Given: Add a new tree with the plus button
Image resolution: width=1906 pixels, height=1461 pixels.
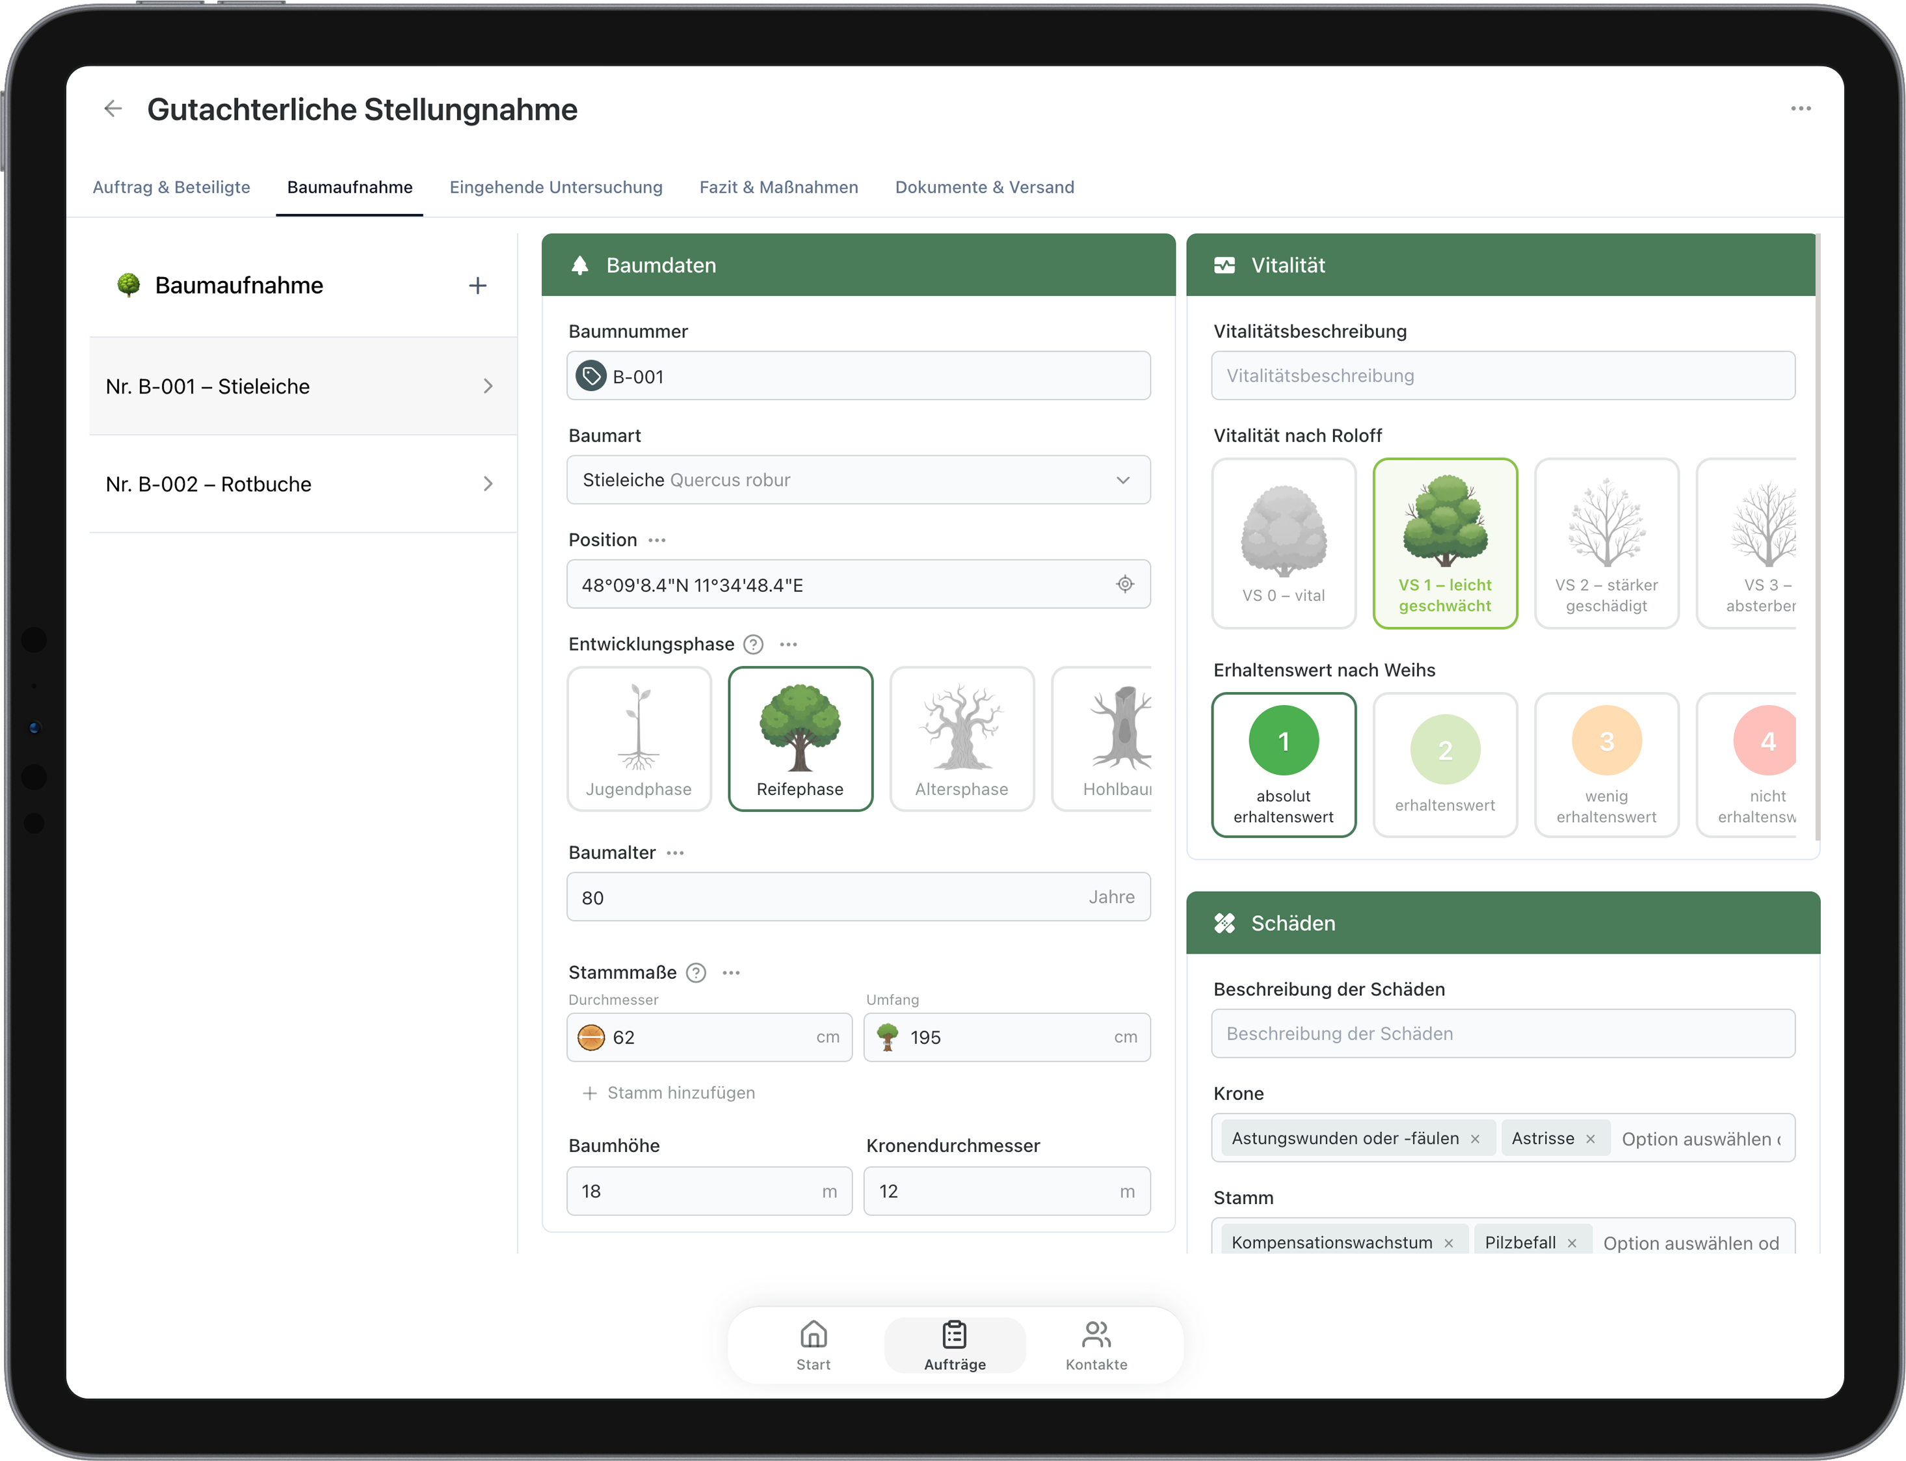Looking at the screenshot, I should pyautogui.click(x=478, y=286).
